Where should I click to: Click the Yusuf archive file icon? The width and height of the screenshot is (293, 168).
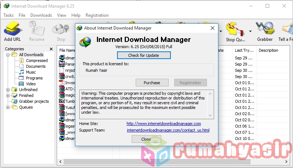62,107
